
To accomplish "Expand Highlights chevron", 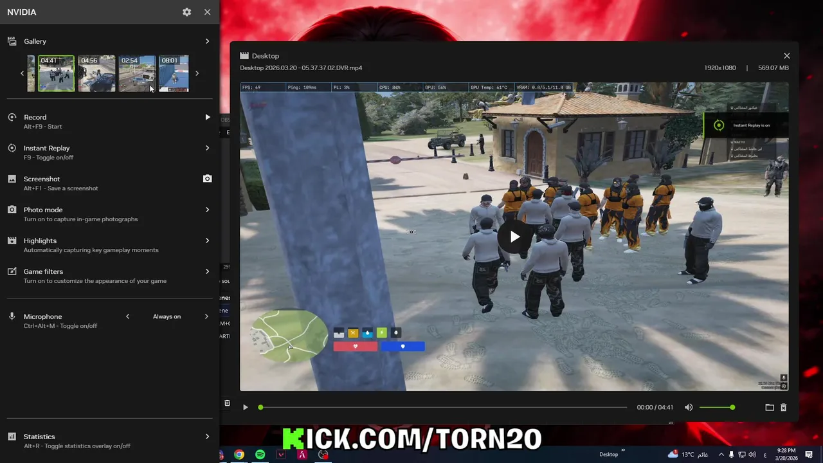I will 207,241.
